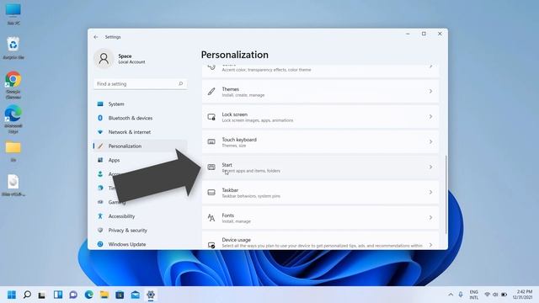
Task: Open Touch keyboard settings
Action: click(x=320, y=142)
